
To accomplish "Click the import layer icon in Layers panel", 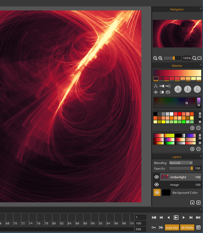I will (192, 203).
